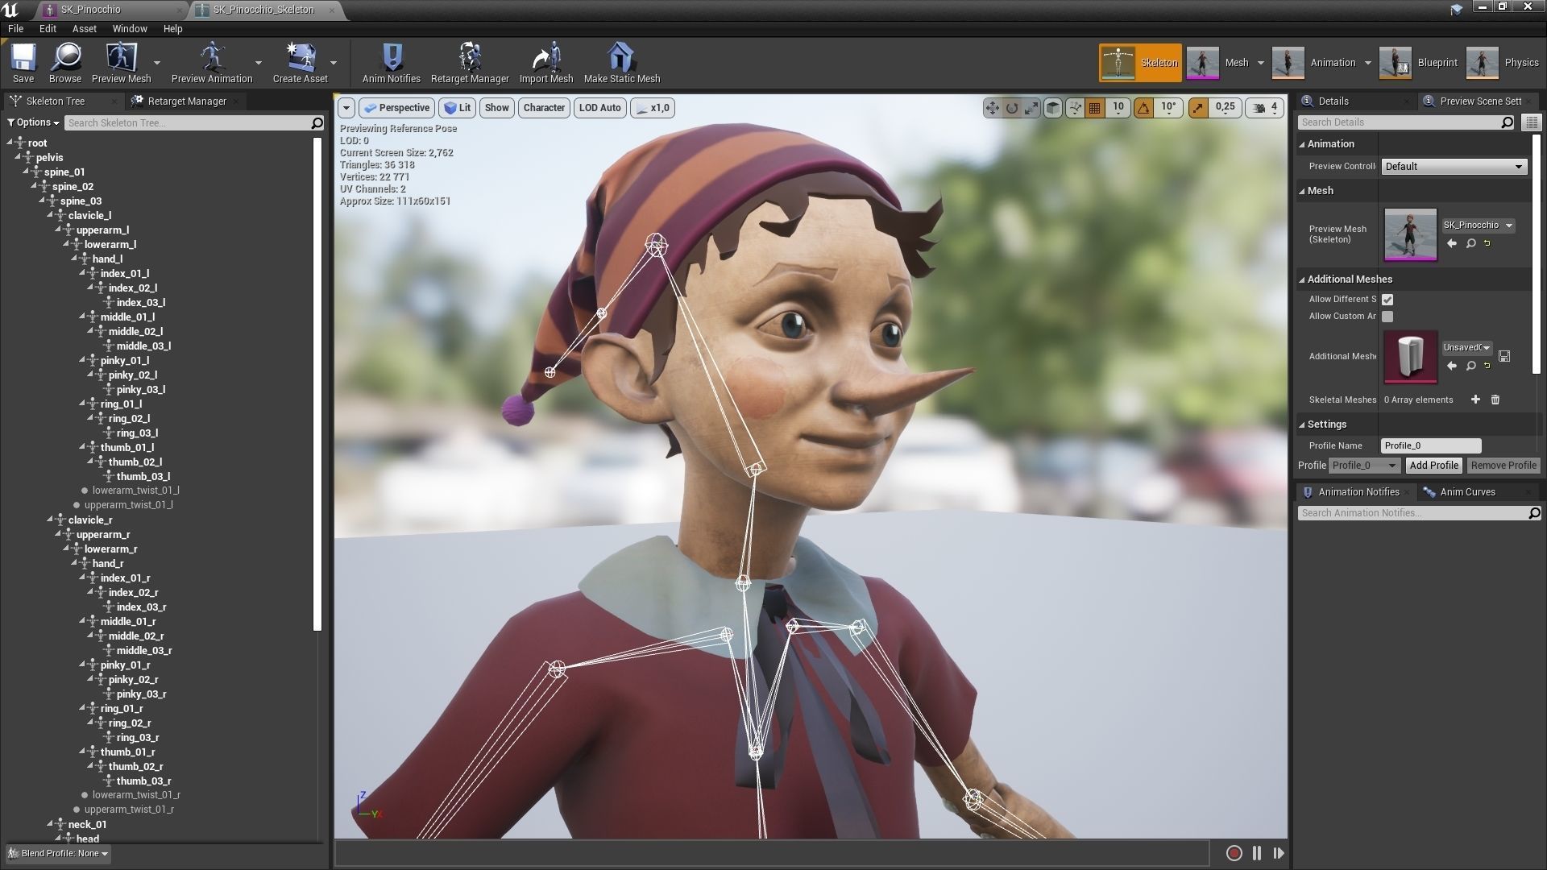Click the coordinate system cube icon

(1053, 108)
